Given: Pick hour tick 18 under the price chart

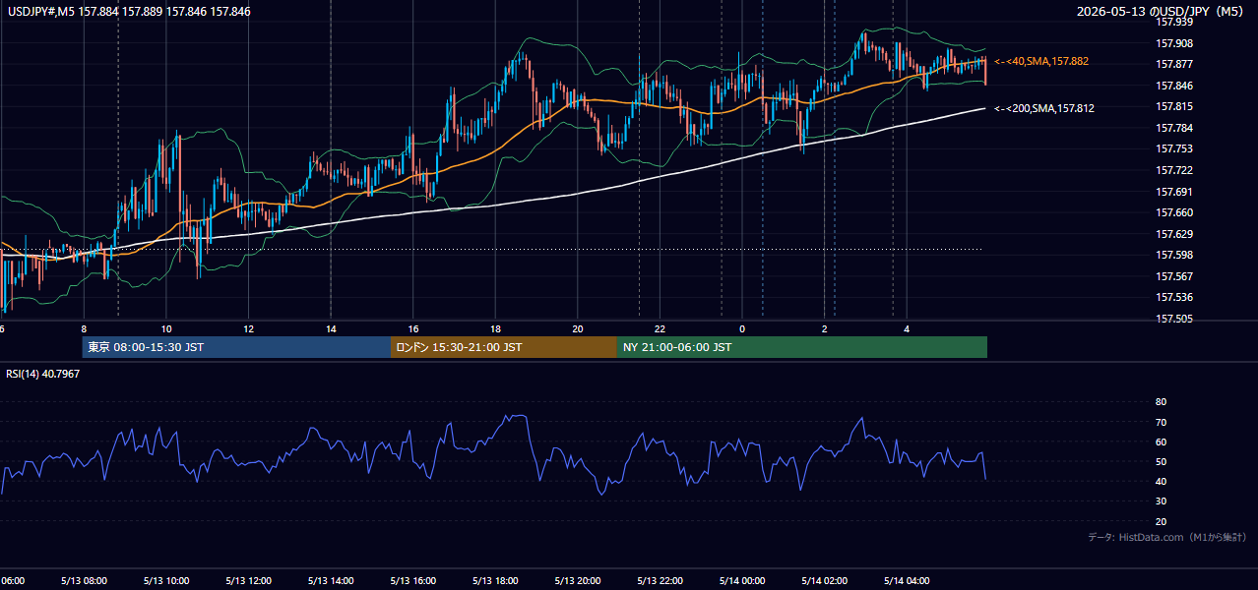Looking at the screenshot, I should click(496, 328).
